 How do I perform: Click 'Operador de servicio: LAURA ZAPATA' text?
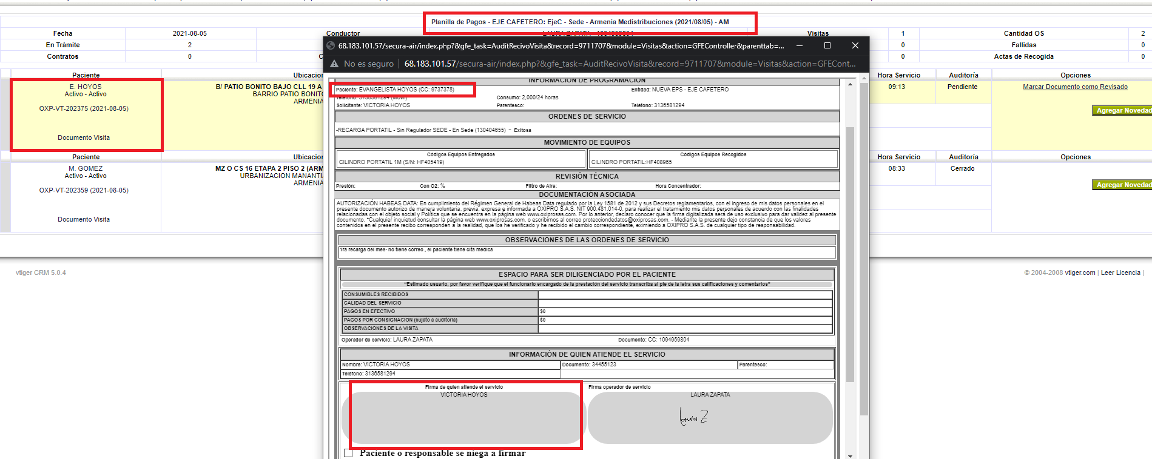(x=387, y=340)
